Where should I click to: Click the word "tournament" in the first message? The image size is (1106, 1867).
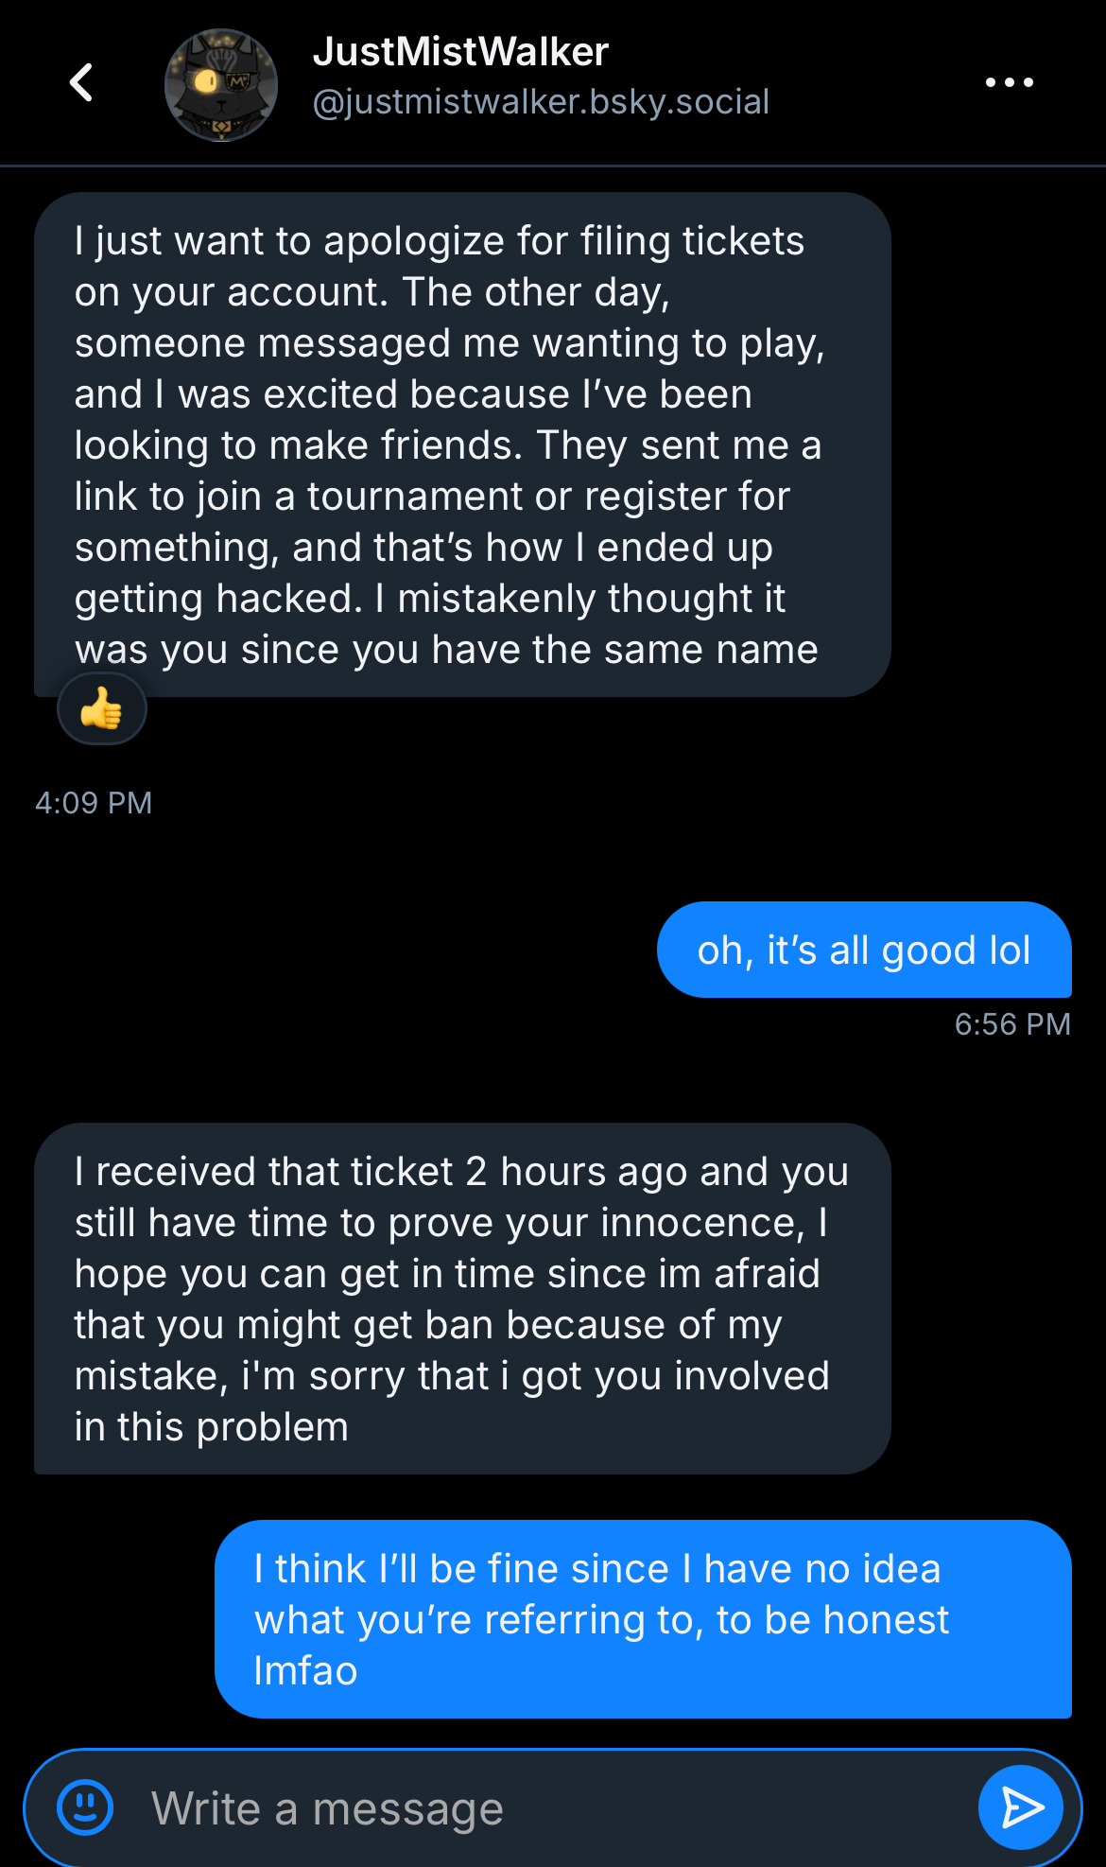coord(415,497)
